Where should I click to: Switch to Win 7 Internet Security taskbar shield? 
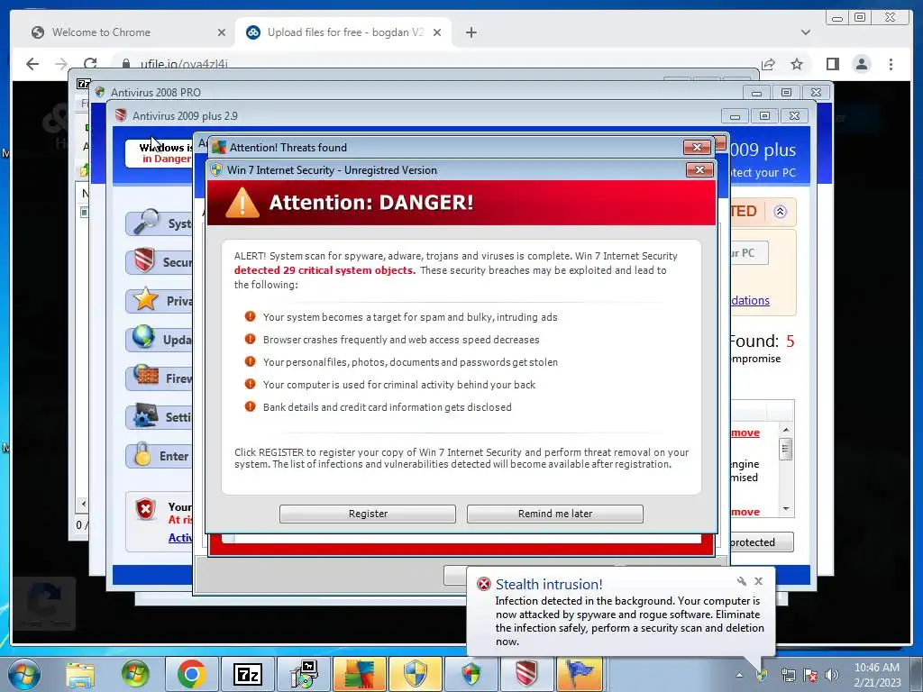(x=415, y=674)
